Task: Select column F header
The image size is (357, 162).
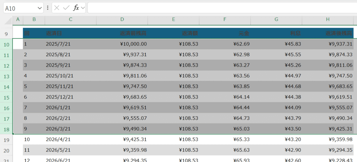Action: tap(225, 19)
